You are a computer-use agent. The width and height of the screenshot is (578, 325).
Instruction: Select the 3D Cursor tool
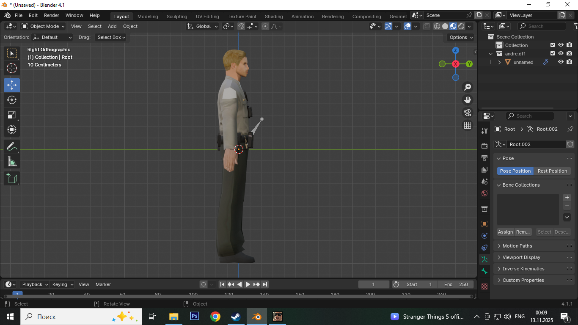12,68
